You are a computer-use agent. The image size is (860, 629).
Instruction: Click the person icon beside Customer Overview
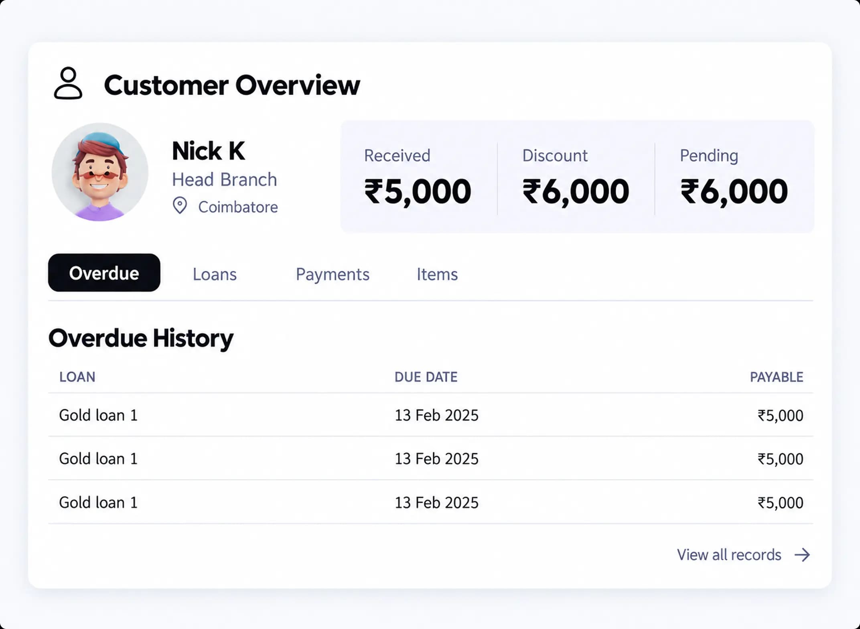[x=68, y=83]
